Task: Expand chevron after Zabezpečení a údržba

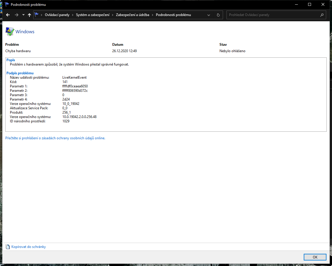Action: click(152, 15)
